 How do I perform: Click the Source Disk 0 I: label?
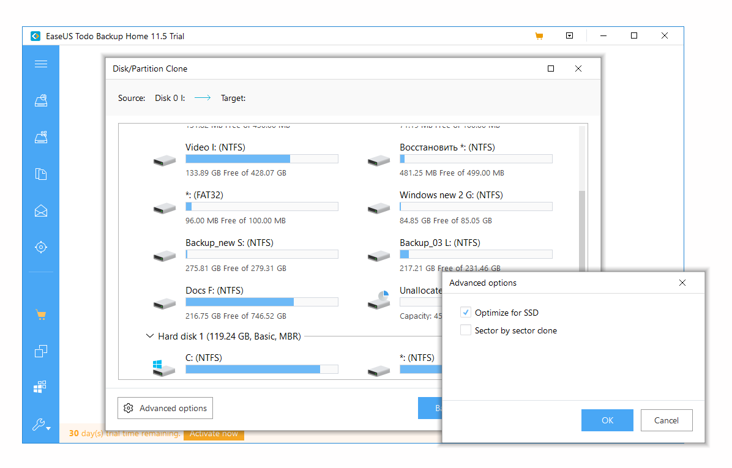coord(170,98)
